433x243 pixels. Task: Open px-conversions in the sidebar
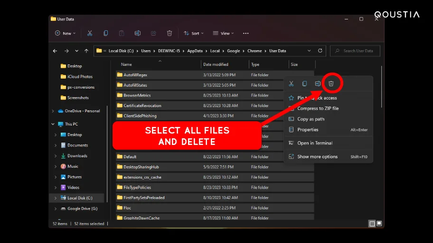point(77,87)
